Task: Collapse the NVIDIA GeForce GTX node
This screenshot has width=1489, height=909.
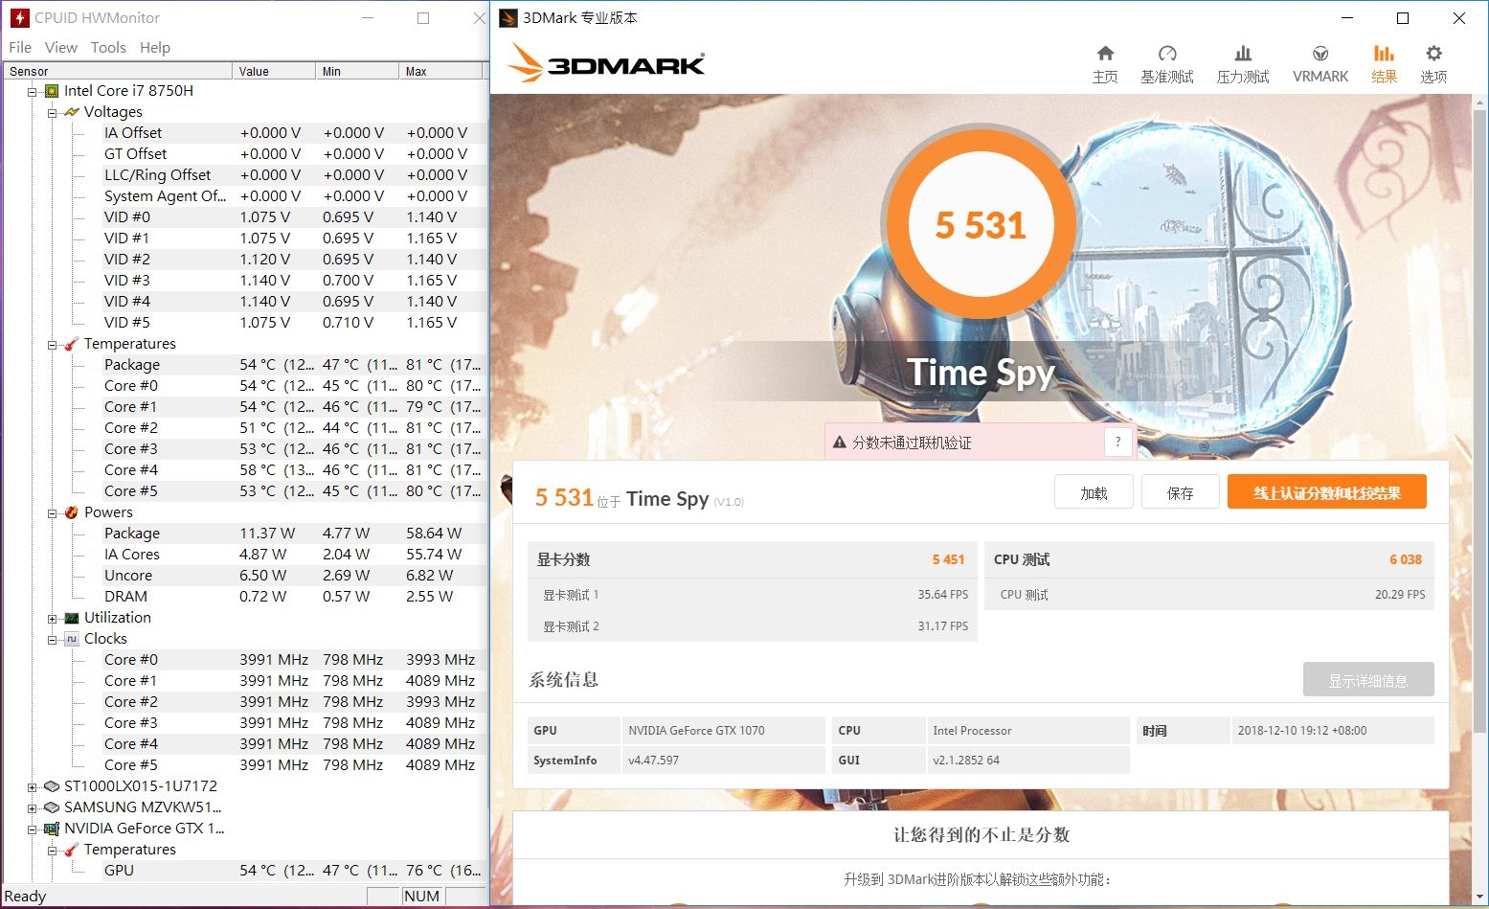Action: point(32,829)
